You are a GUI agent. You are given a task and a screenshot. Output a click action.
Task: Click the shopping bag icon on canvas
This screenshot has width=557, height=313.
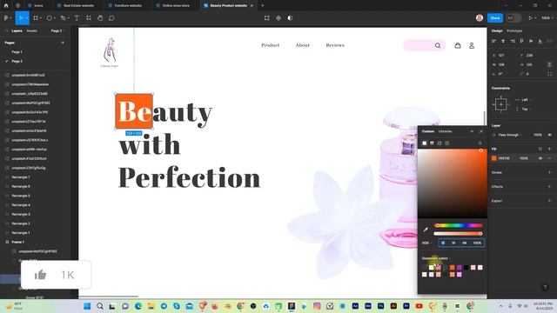pyautogui.click(x=458, y=45)
